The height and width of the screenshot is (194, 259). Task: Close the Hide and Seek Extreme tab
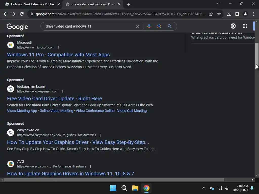click(x=58, y=4)
